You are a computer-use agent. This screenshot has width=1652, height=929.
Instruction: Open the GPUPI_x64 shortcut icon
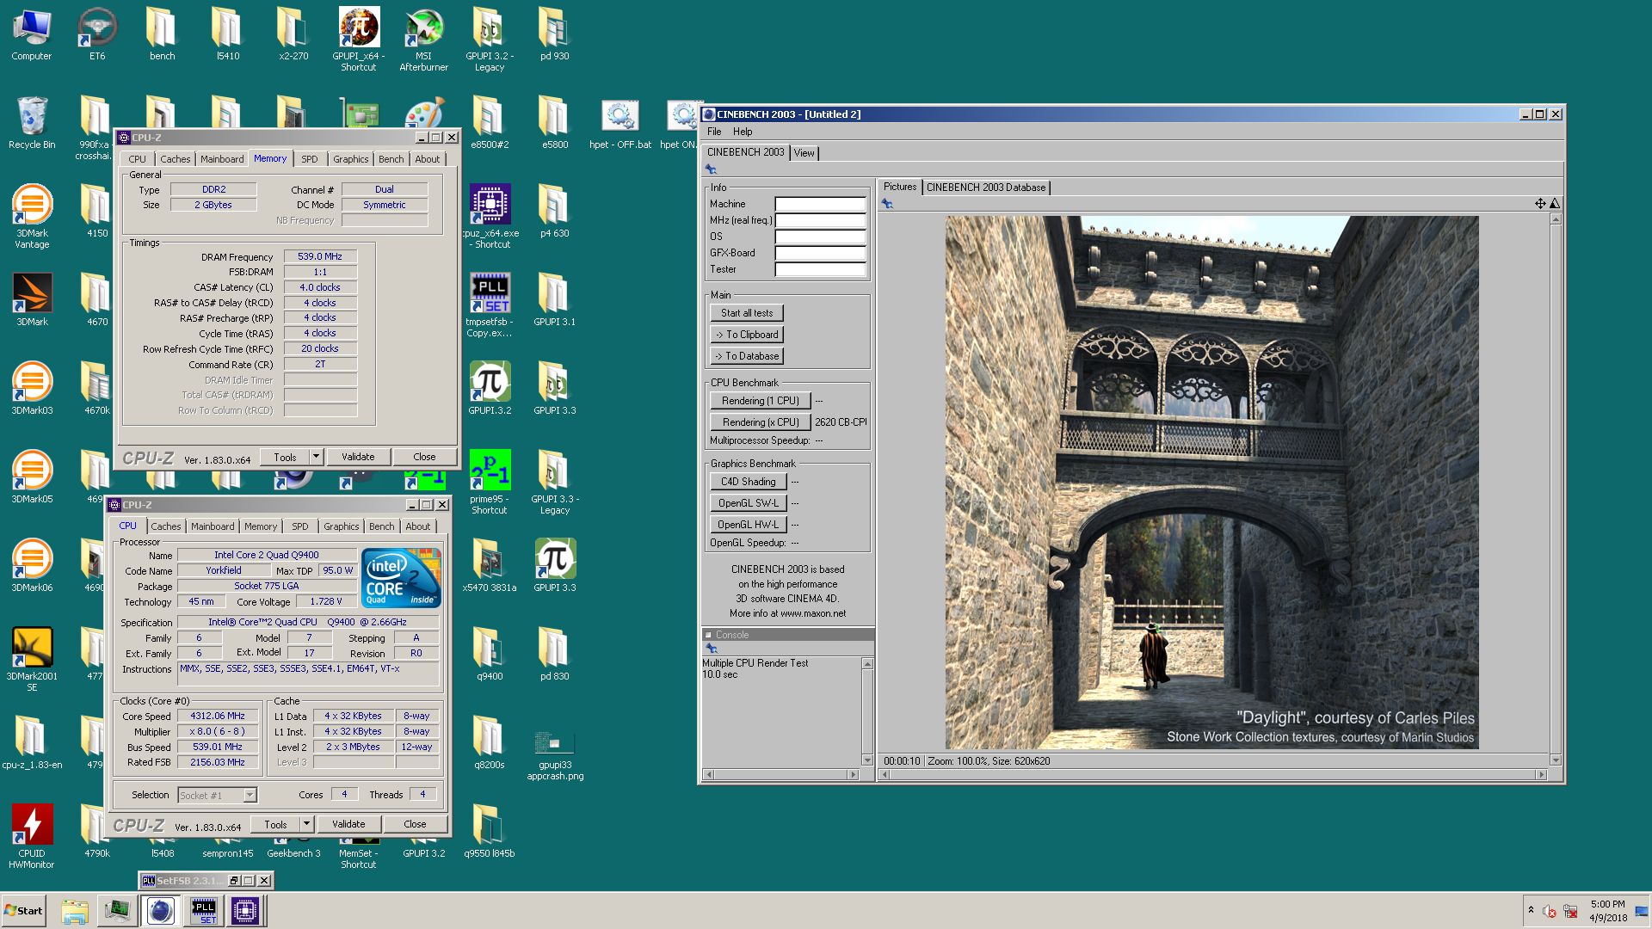tap(359, 40)
